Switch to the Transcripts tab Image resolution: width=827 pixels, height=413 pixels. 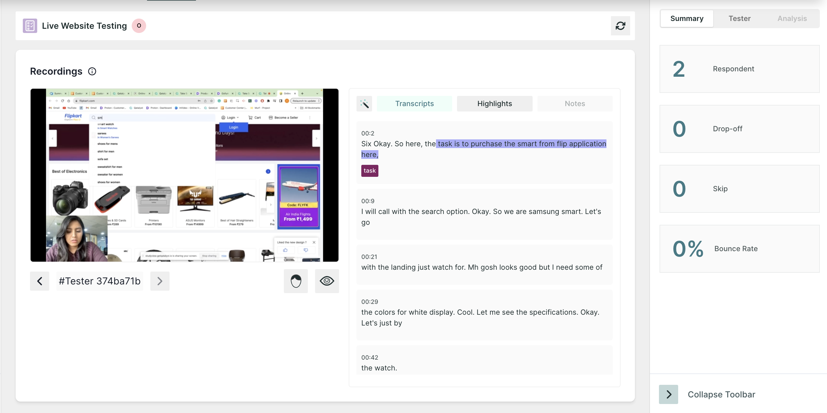tap(414, 104)
